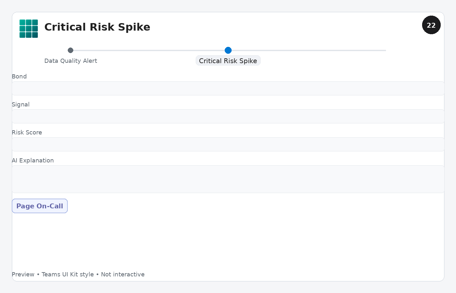Select the gray Data Quality Alert step dot
This screenshot has height=293, width=456.
tap(70, 50)
